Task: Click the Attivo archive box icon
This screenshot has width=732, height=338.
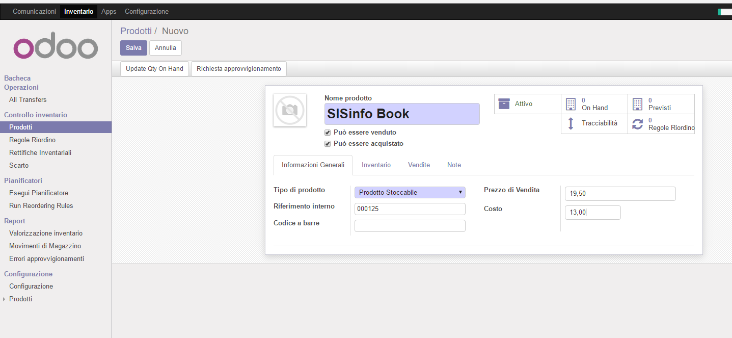Action: click(504, 103)
